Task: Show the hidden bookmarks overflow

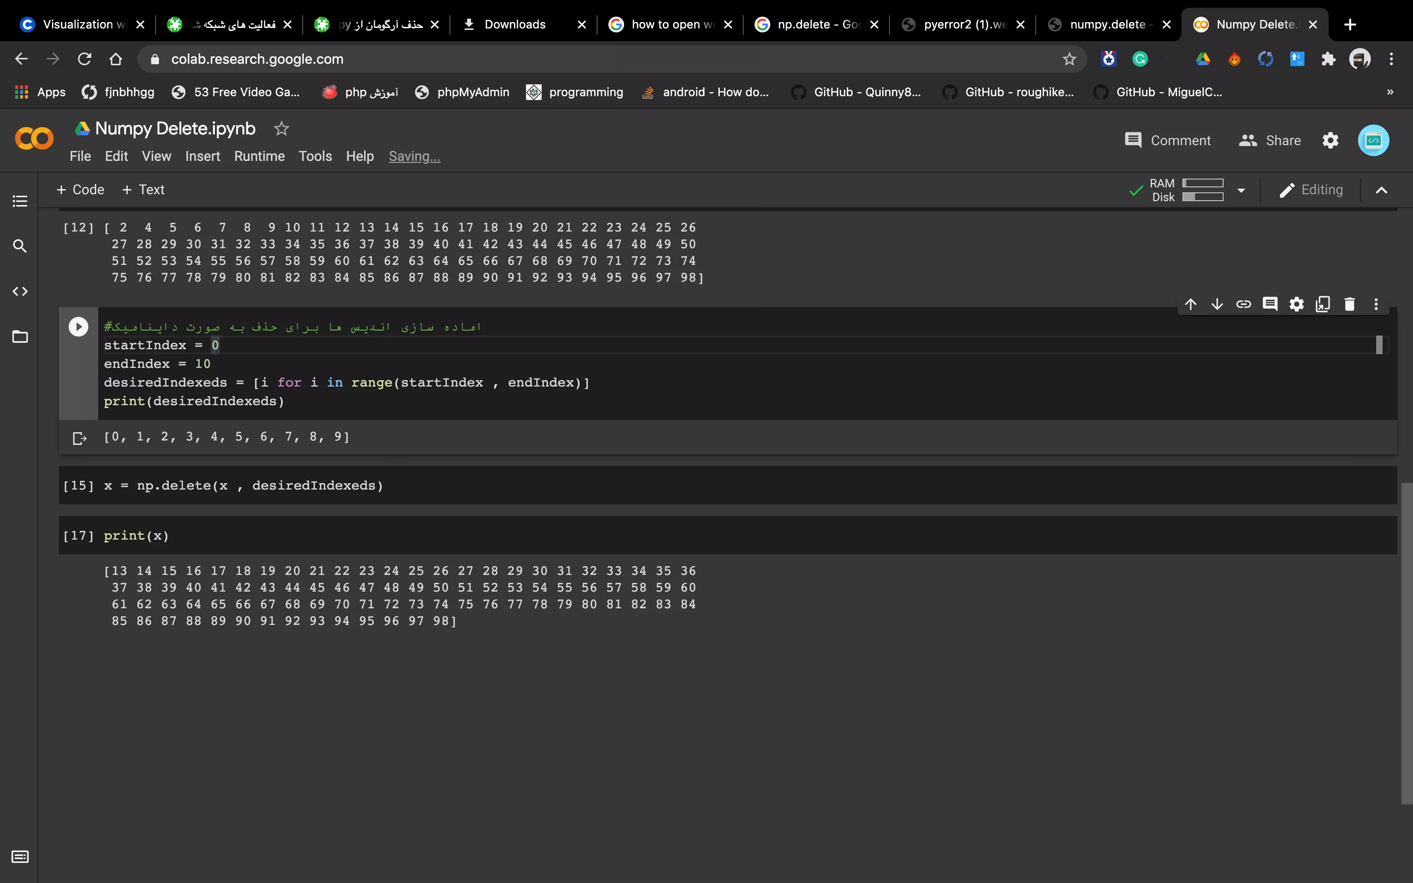Action: click(x=1390, y=92)
